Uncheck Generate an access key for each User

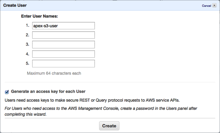coord(7,92)
